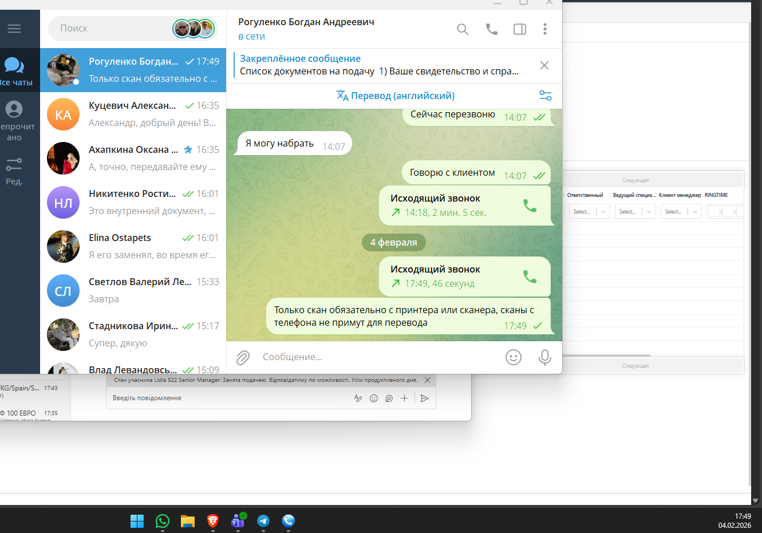Open the taskbar clock and date
This screenshot has width=762, height=533.
735,521
